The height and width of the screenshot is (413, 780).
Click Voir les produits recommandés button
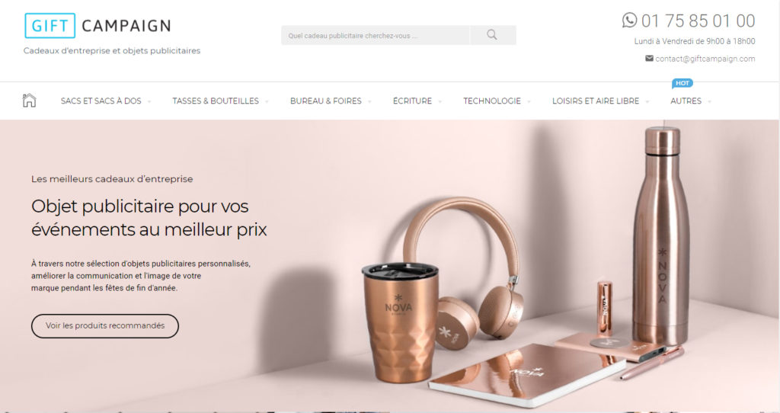tap(105, 326)
